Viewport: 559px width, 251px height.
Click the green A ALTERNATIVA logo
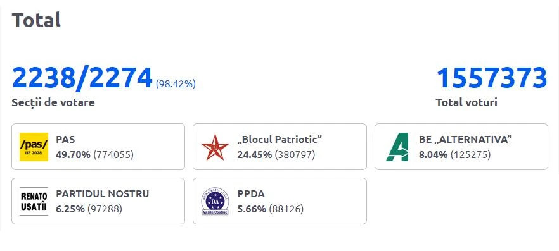[397, 147]
